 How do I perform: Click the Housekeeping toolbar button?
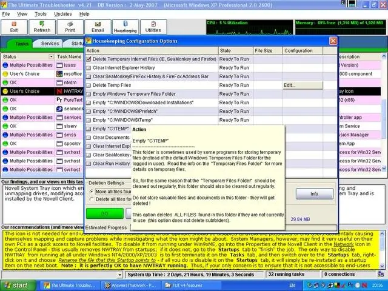(x=125, y=27)
